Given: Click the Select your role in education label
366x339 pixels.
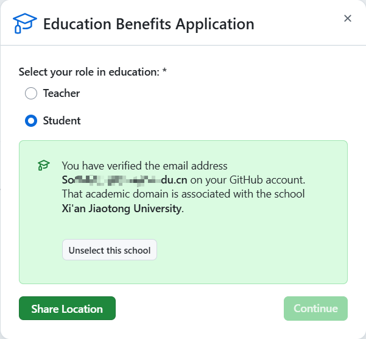Looking at the screenshot, I should (x=89, y=72).
